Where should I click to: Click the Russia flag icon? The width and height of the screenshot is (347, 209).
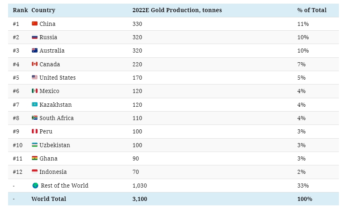[35, 37]
